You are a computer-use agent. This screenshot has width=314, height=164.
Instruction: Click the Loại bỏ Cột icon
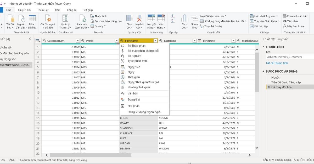(139, 19)
